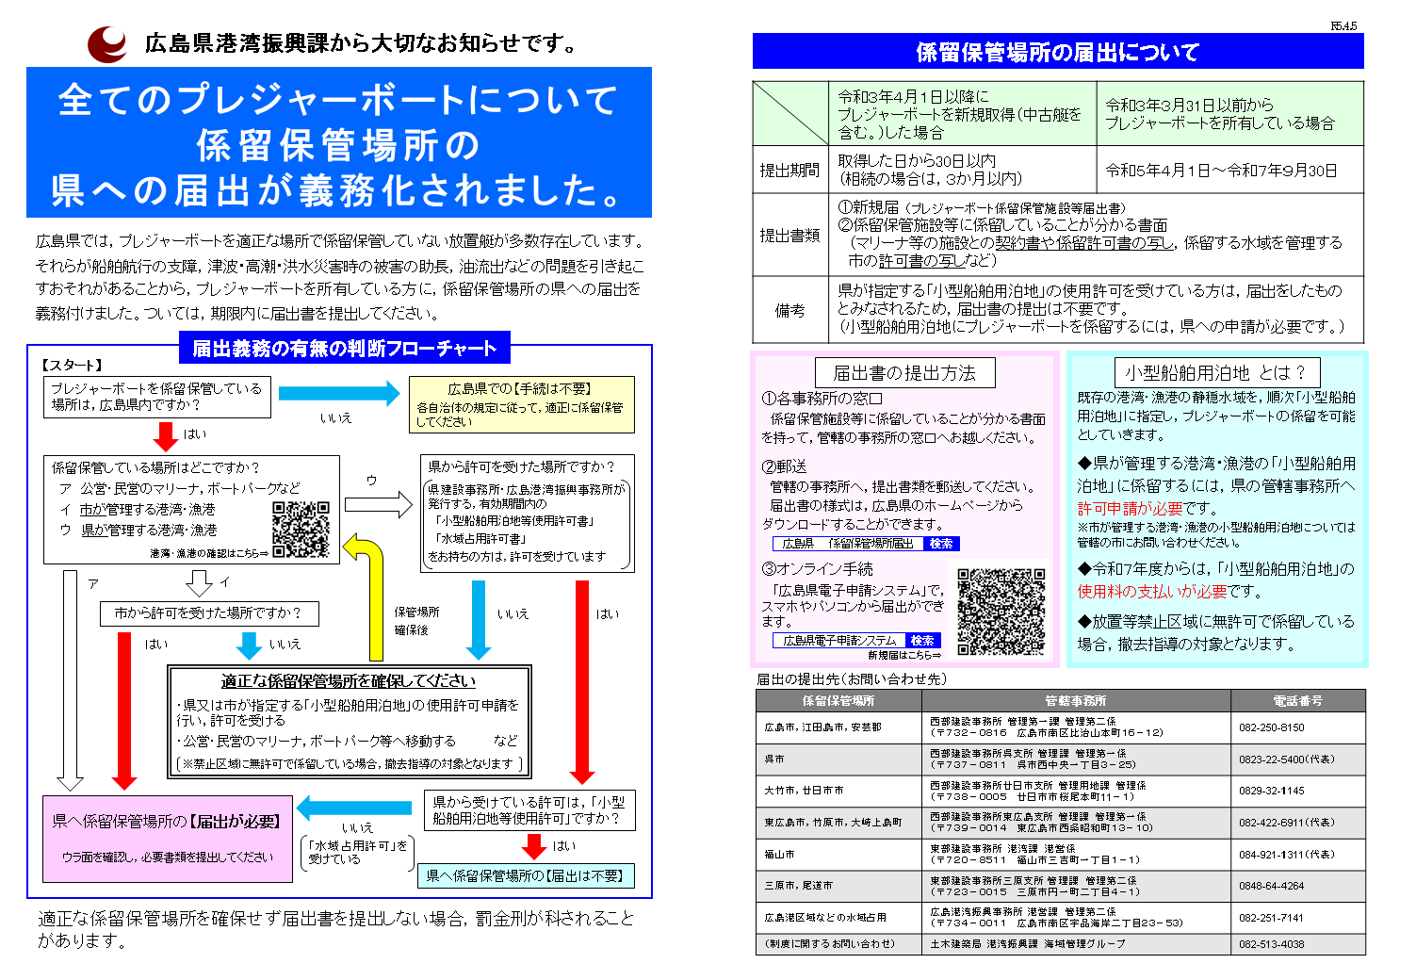Click the large QR code for online application
1416x980 pixels.
[x=1001, y=612]
